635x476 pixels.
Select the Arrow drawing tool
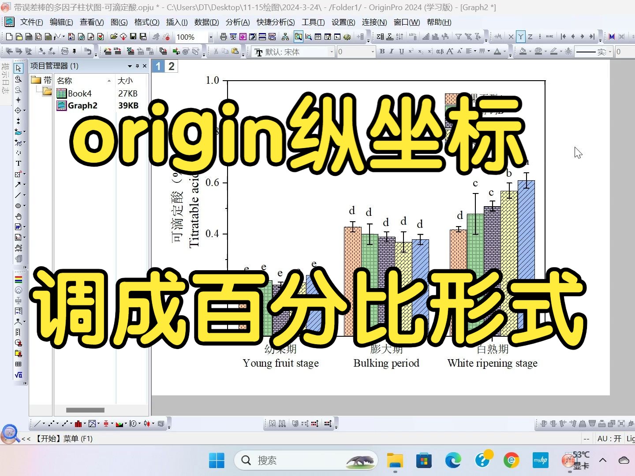tap(18, 184)
